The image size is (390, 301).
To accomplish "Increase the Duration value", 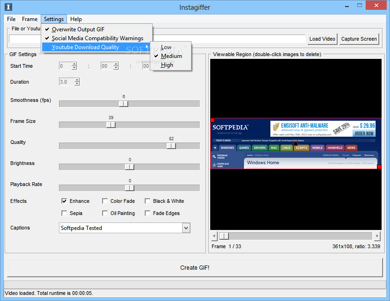I will pyautogui.click(x=77, y=80).
